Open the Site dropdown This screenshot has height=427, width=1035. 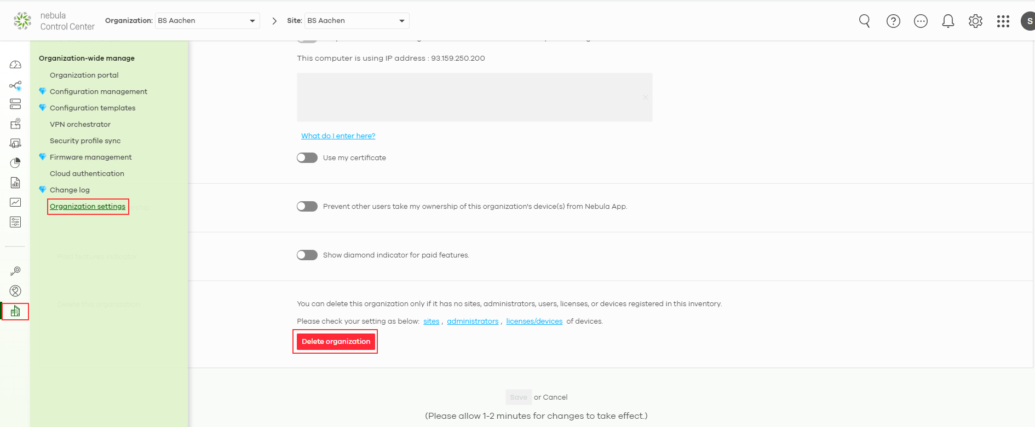point(357,21)
